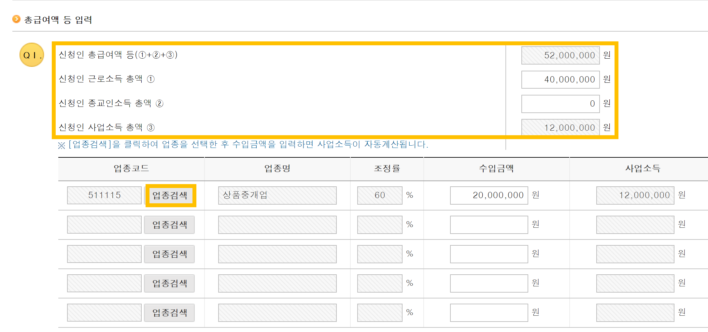
Task: Click the 업종검색 button in the last row
Action: (169, 312)
